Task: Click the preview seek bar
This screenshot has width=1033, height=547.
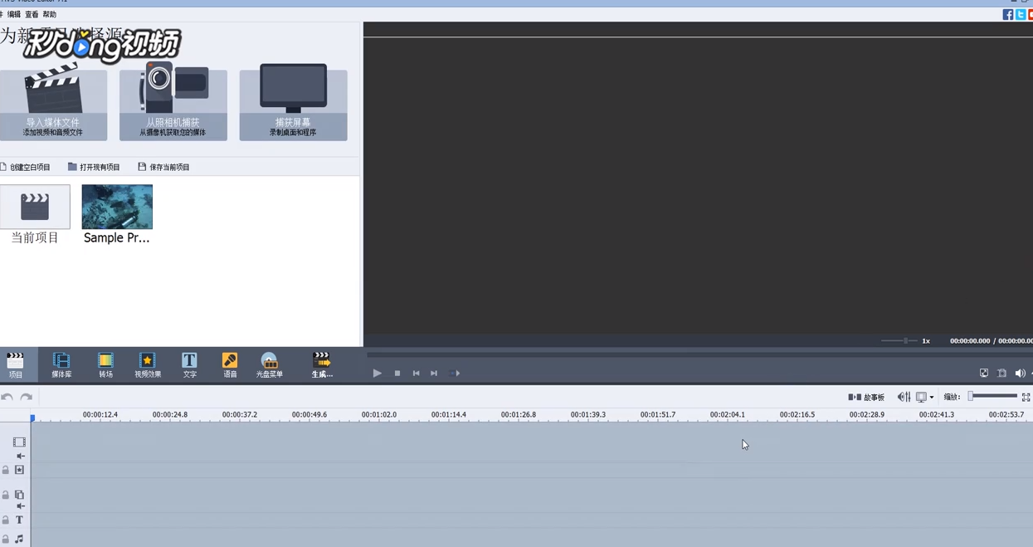Action: 699,354
